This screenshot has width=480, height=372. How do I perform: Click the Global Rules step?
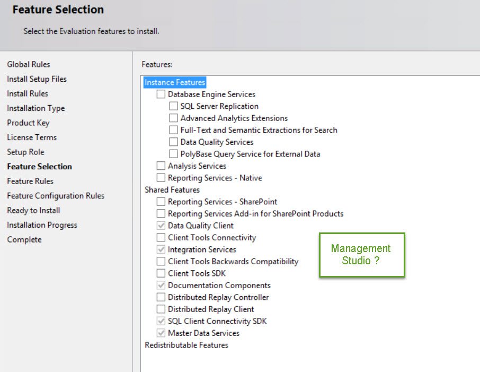pos(29,64)
